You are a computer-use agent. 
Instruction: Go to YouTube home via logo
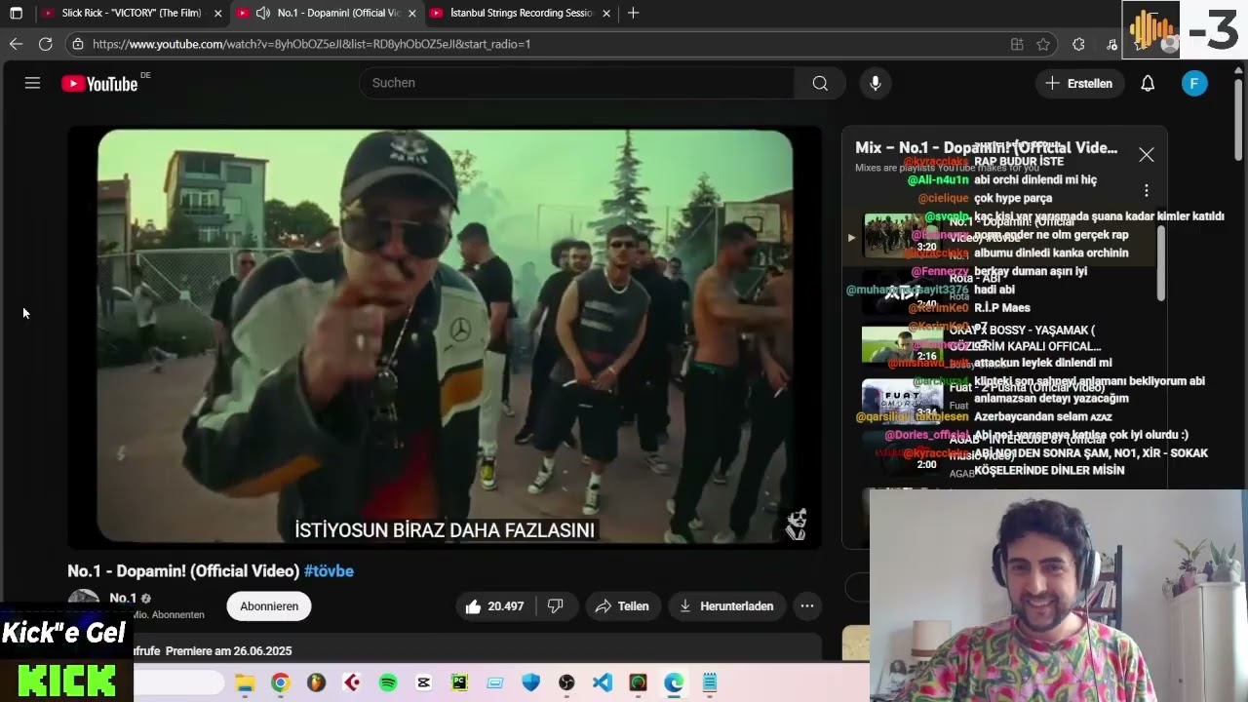[99, 84]
